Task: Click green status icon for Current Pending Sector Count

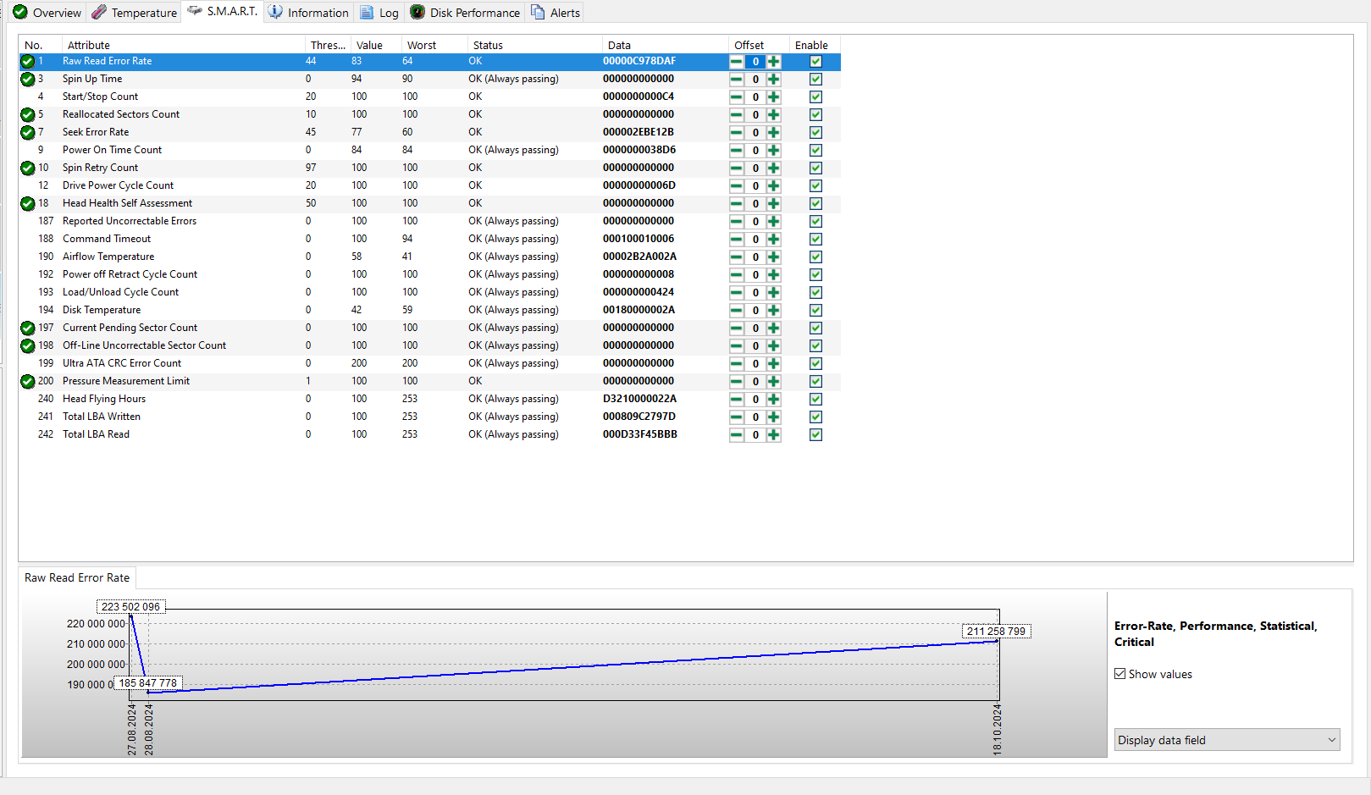Action: coord(28,328)
